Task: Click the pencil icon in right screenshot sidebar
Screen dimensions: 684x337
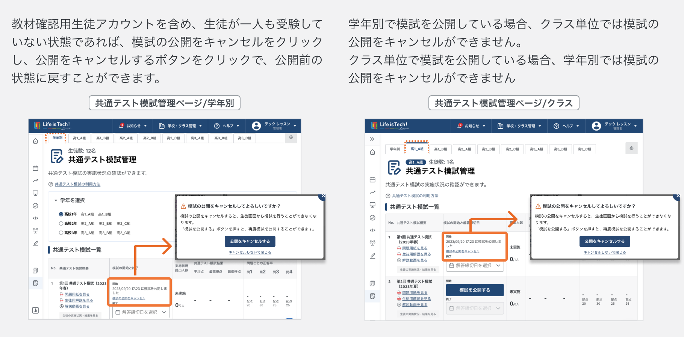Action: coord(372,256)
